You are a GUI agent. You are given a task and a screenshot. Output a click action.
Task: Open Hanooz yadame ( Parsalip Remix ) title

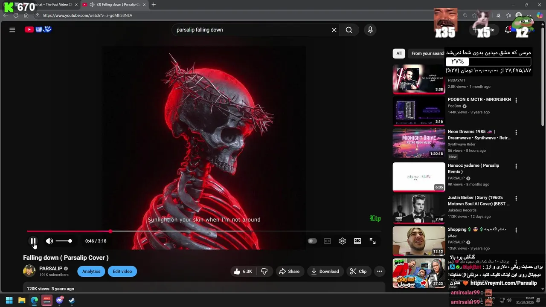click(473, 168)
